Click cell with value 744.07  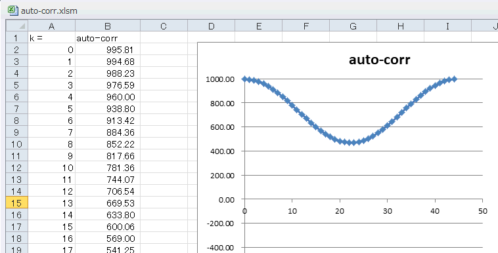pyautogui.click(x=108, y=180)
